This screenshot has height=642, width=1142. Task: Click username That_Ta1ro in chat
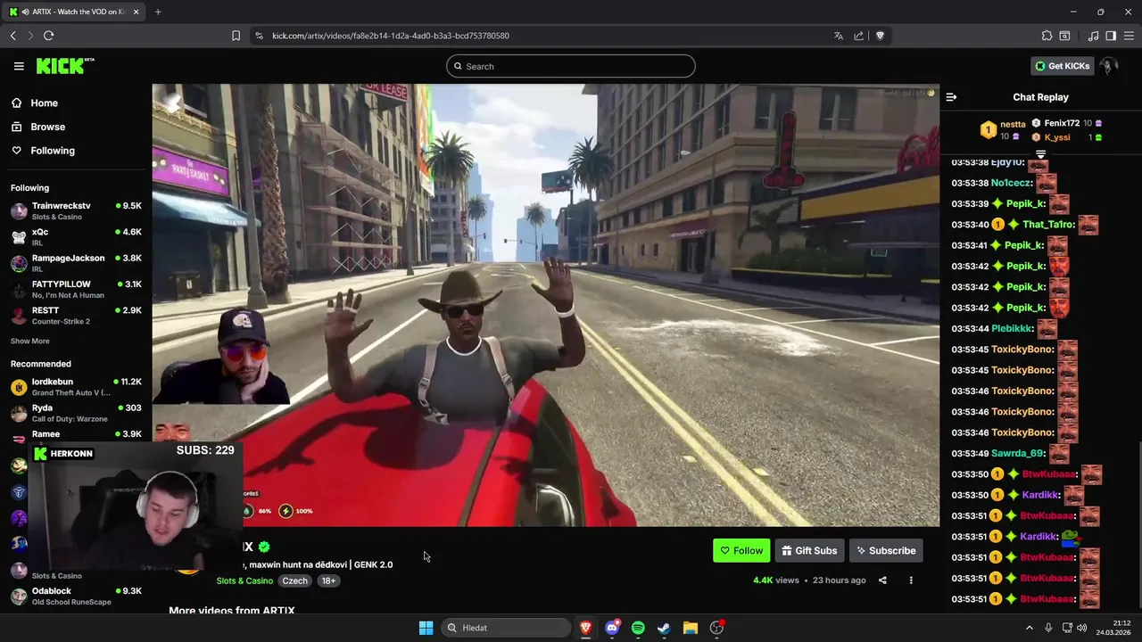[1047, 225]
